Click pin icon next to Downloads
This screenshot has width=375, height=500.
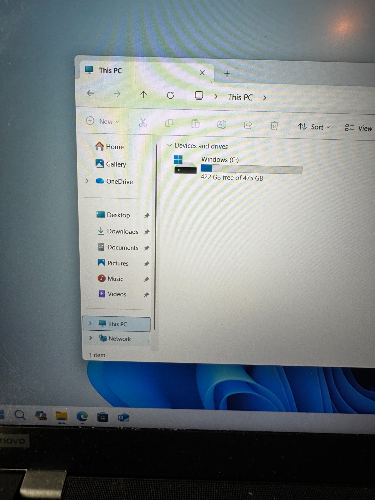(147, 232)
